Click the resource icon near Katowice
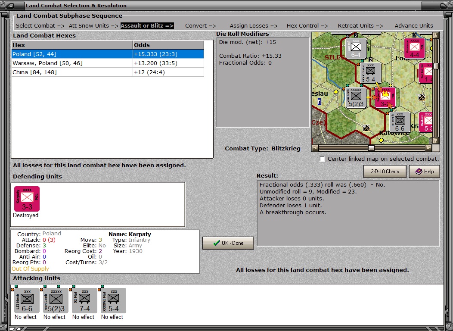Viewport: 453px width, 331px height. point(367,128)
